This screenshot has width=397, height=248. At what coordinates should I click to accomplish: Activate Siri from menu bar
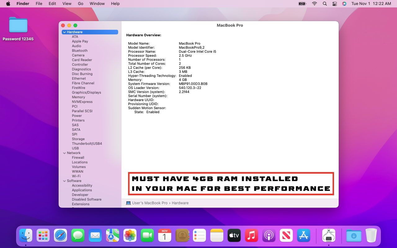(344, 4)
